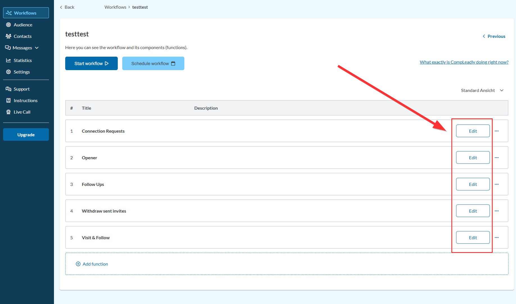Open more options for Visit & Follow
516x304 pixels.
click(497, 238)
